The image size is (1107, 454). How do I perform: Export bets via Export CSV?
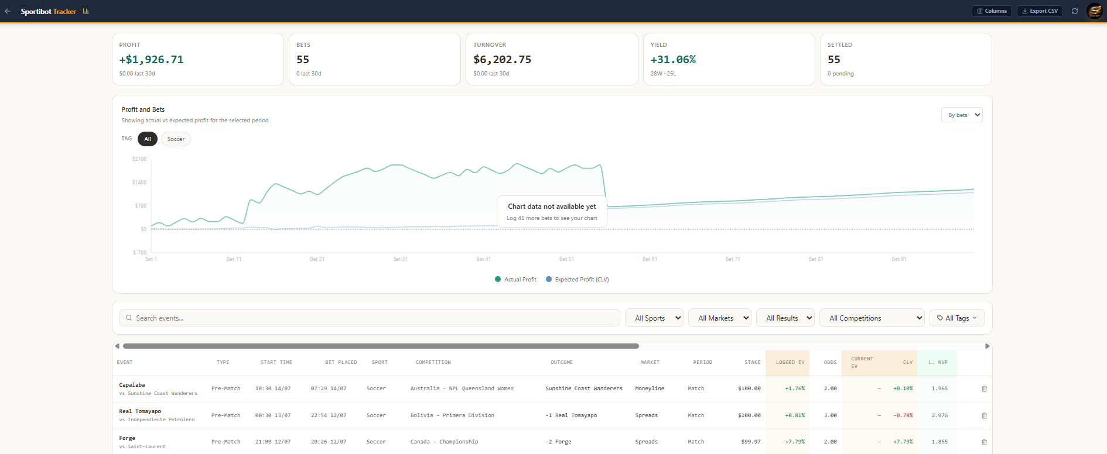(x=1040, y=11)
